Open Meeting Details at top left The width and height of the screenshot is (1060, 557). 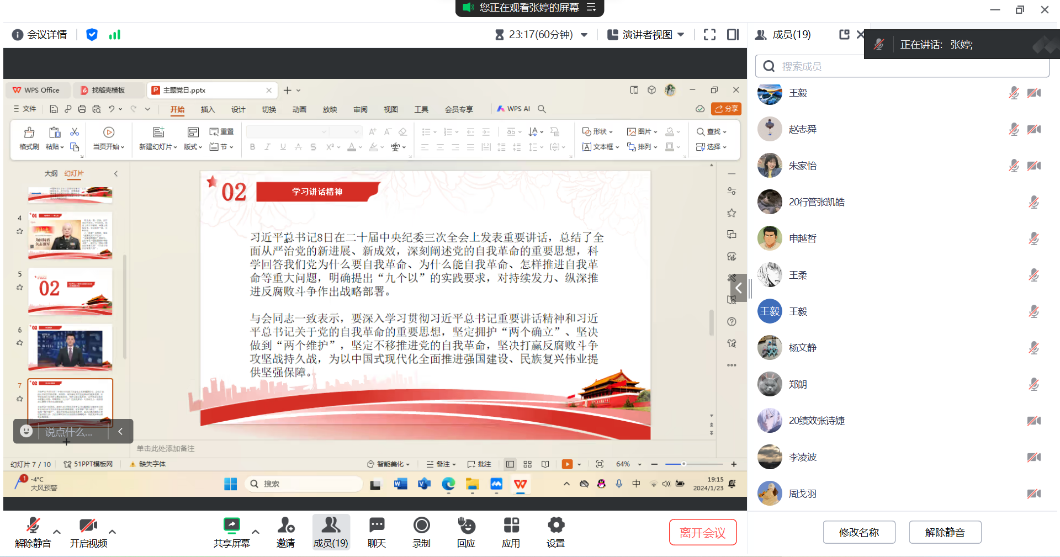click(x=40, y=35)
